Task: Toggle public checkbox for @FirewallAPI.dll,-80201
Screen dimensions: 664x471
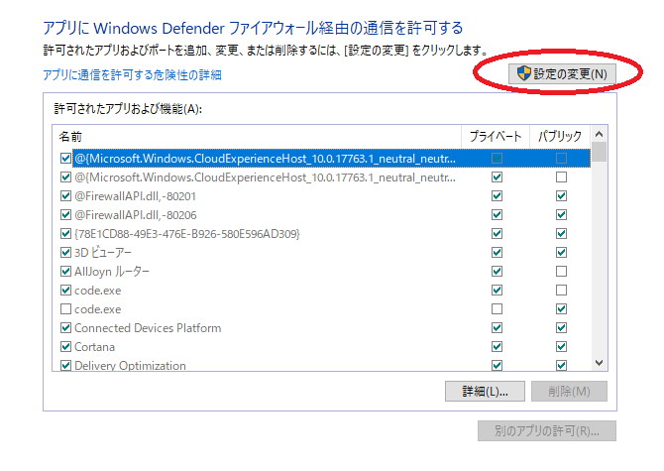Action: click(561, 196)
